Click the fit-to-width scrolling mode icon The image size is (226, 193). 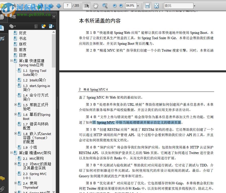147,6
